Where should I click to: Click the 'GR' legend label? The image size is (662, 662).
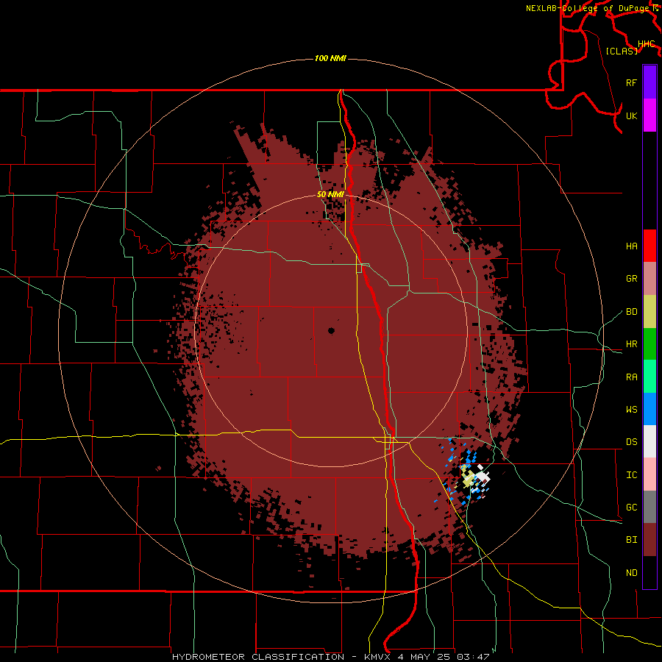[x=631, y=279]
